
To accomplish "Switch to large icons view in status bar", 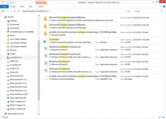I will pos(164,117).
